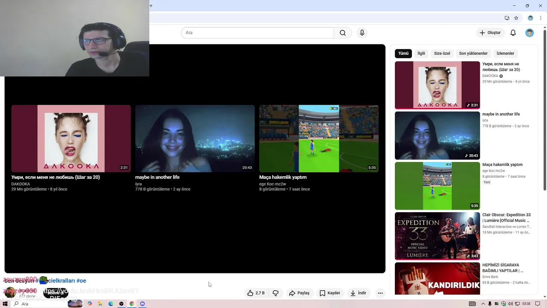Open a new Chrome tab with plus
Screen dimensions: 547x308
151,6
